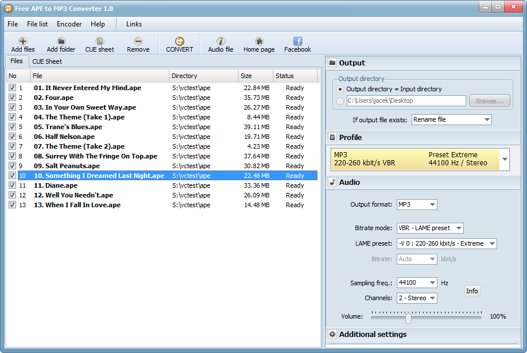Click the Volume slider handle
Image resolution: width=527 pixels, height=353 pixels.
pos(408,318)
